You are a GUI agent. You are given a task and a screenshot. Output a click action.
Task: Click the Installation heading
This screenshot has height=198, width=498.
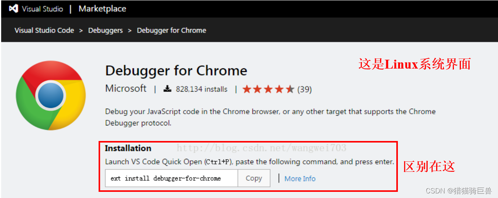pos(128,148)
